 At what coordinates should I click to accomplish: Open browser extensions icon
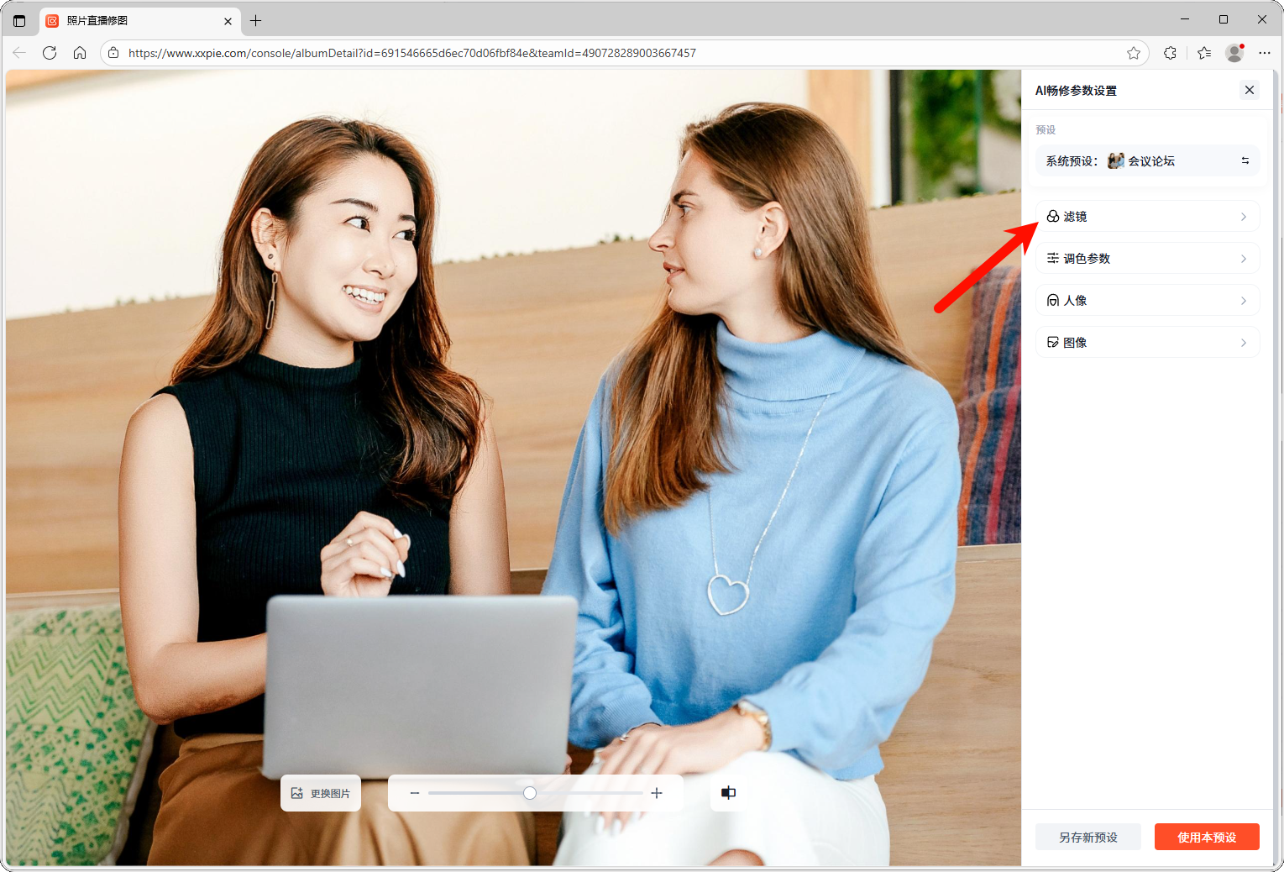pos(1170,53)
